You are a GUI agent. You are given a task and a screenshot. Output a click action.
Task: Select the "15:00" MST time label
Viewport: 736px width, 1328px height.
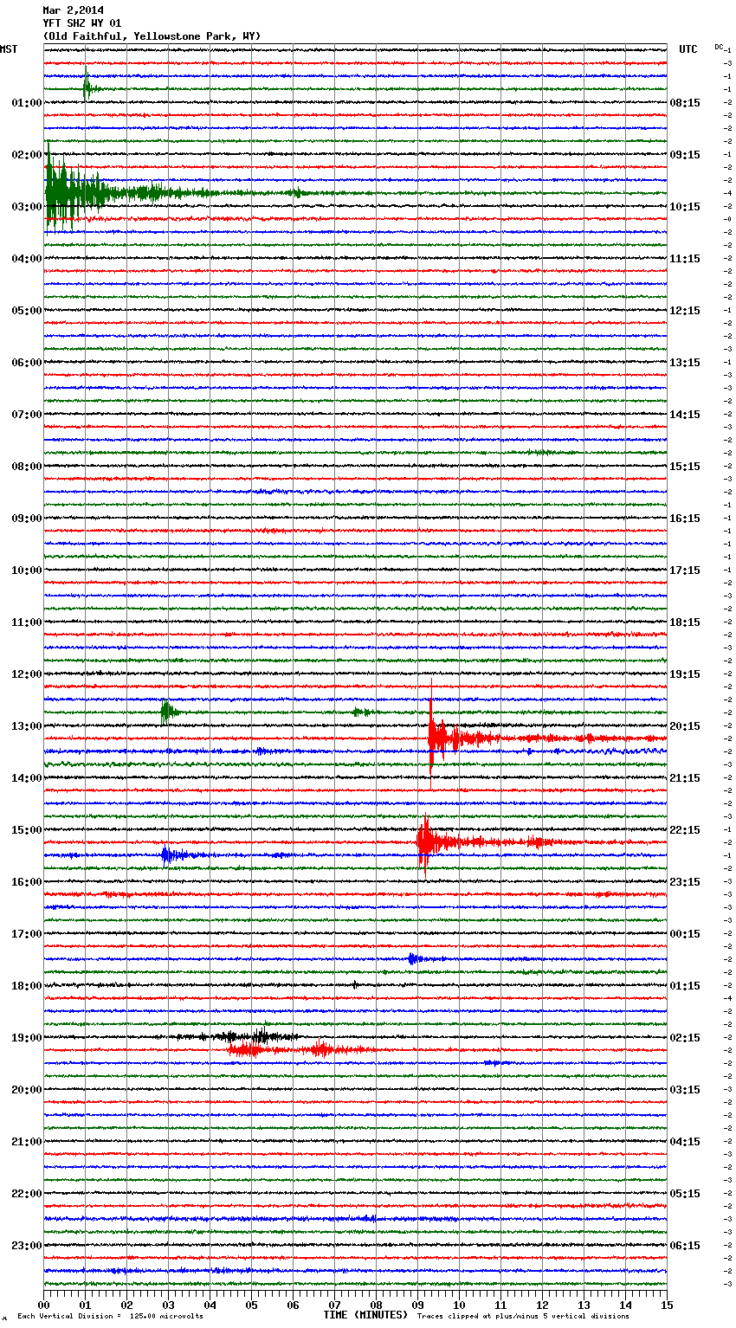point(26,830)
